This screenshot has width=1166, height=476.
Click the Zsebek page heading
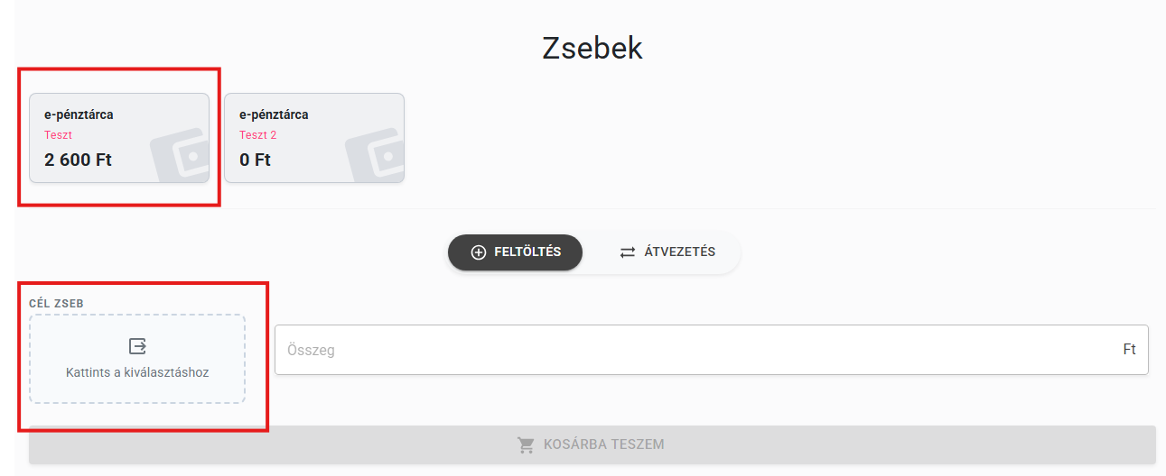coord(592,48)
